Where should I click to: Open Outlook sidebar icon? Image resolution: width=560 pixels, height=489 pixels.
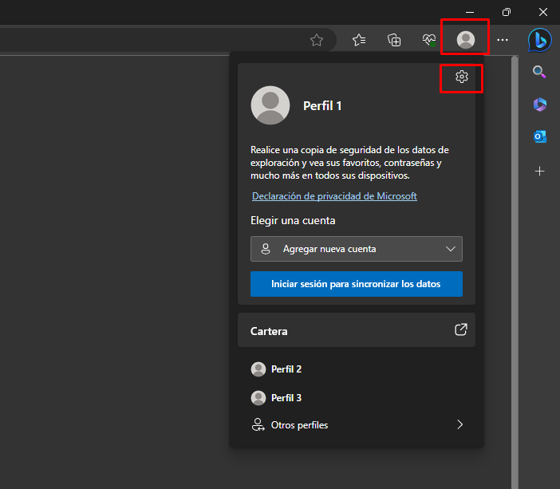tap(539, 136)
